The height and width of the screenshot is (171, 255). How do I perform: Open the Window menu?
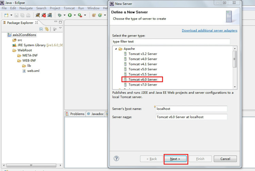point(93,8)
